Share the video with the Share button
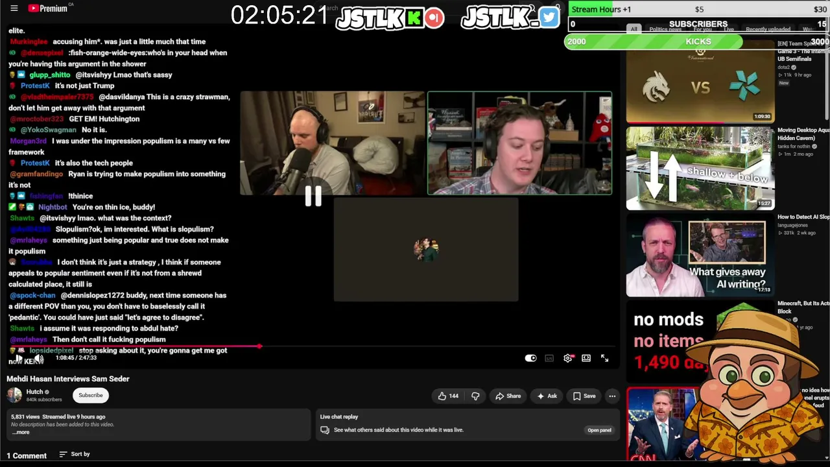The height and width of the screenshot is (467, 830). pyautogui.click(x=508, y=396)
